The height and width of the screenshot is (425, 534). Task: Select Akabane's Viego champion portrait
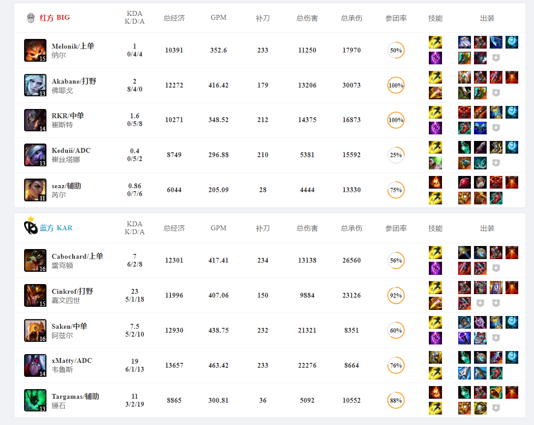(x=35, y=85)
